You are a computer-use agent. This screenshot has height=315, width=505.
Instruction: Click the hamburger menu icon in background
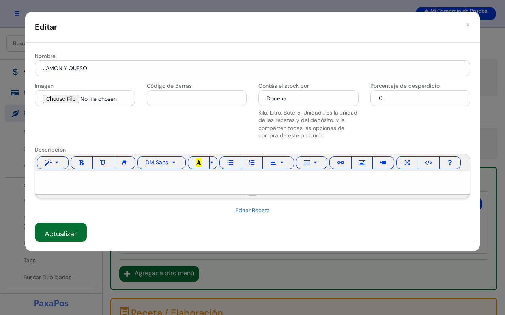pyautogui.click(x=17, y=13)
